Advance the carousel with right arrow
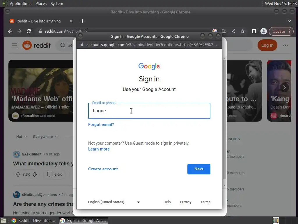 pos(284,87)
